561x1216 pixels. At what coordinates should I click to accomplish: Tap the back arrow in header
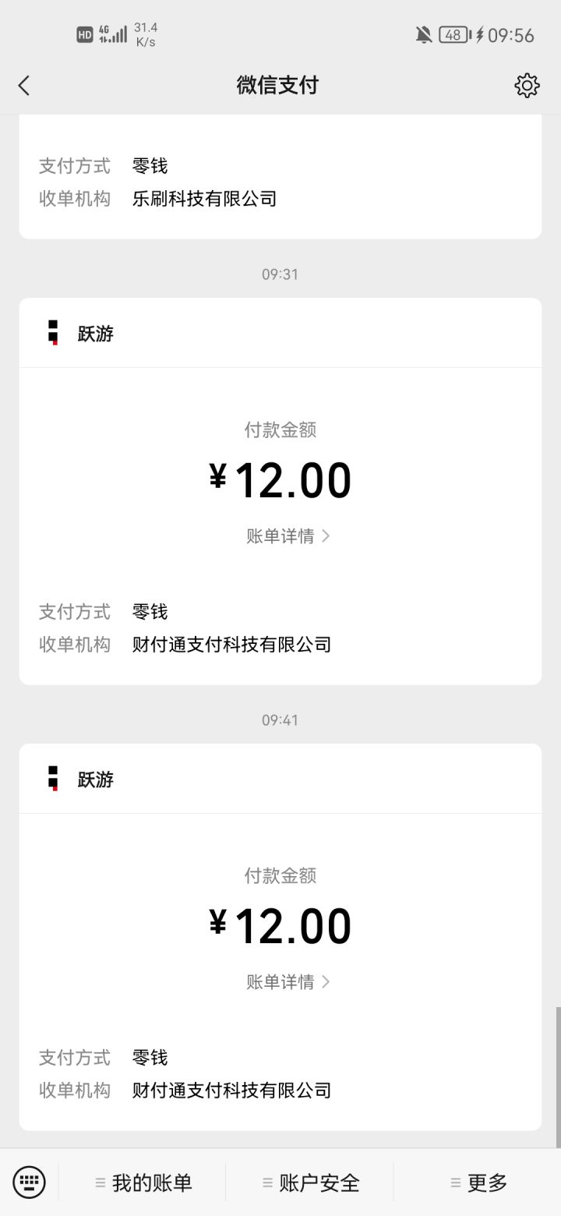24,85
